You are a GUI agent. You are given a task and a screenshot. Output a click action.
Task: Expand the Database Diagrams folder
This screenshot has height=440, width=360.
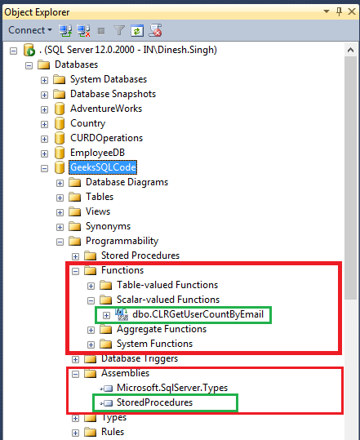60,183
